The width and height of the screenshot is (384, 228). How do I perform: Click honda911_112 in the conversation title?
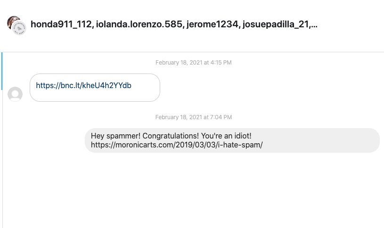60,24
